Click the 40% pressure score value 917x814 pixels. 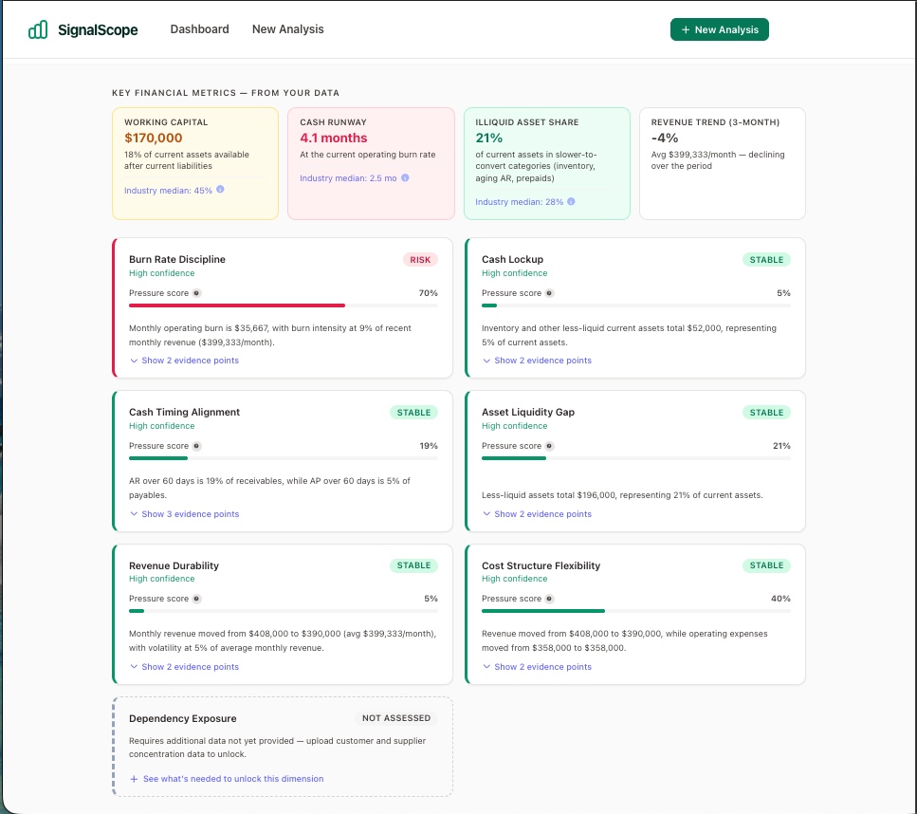tap(780, 599)
